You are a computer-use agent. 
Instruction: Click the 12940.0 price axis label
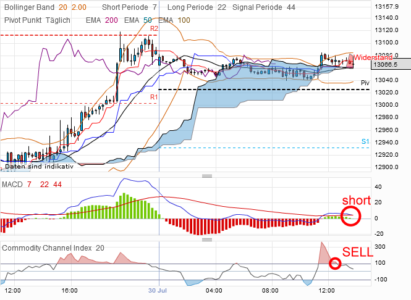click(387, 143)
